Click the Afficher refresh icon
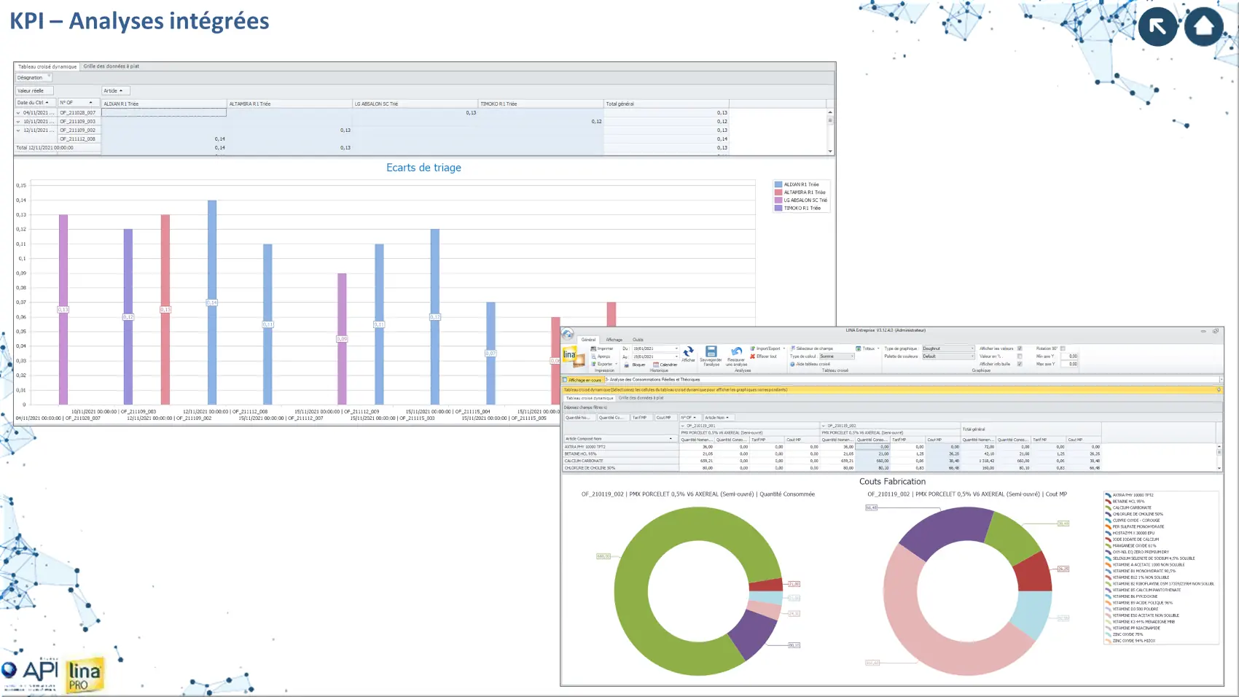The image size is (1239, 697). pos(688,352)
